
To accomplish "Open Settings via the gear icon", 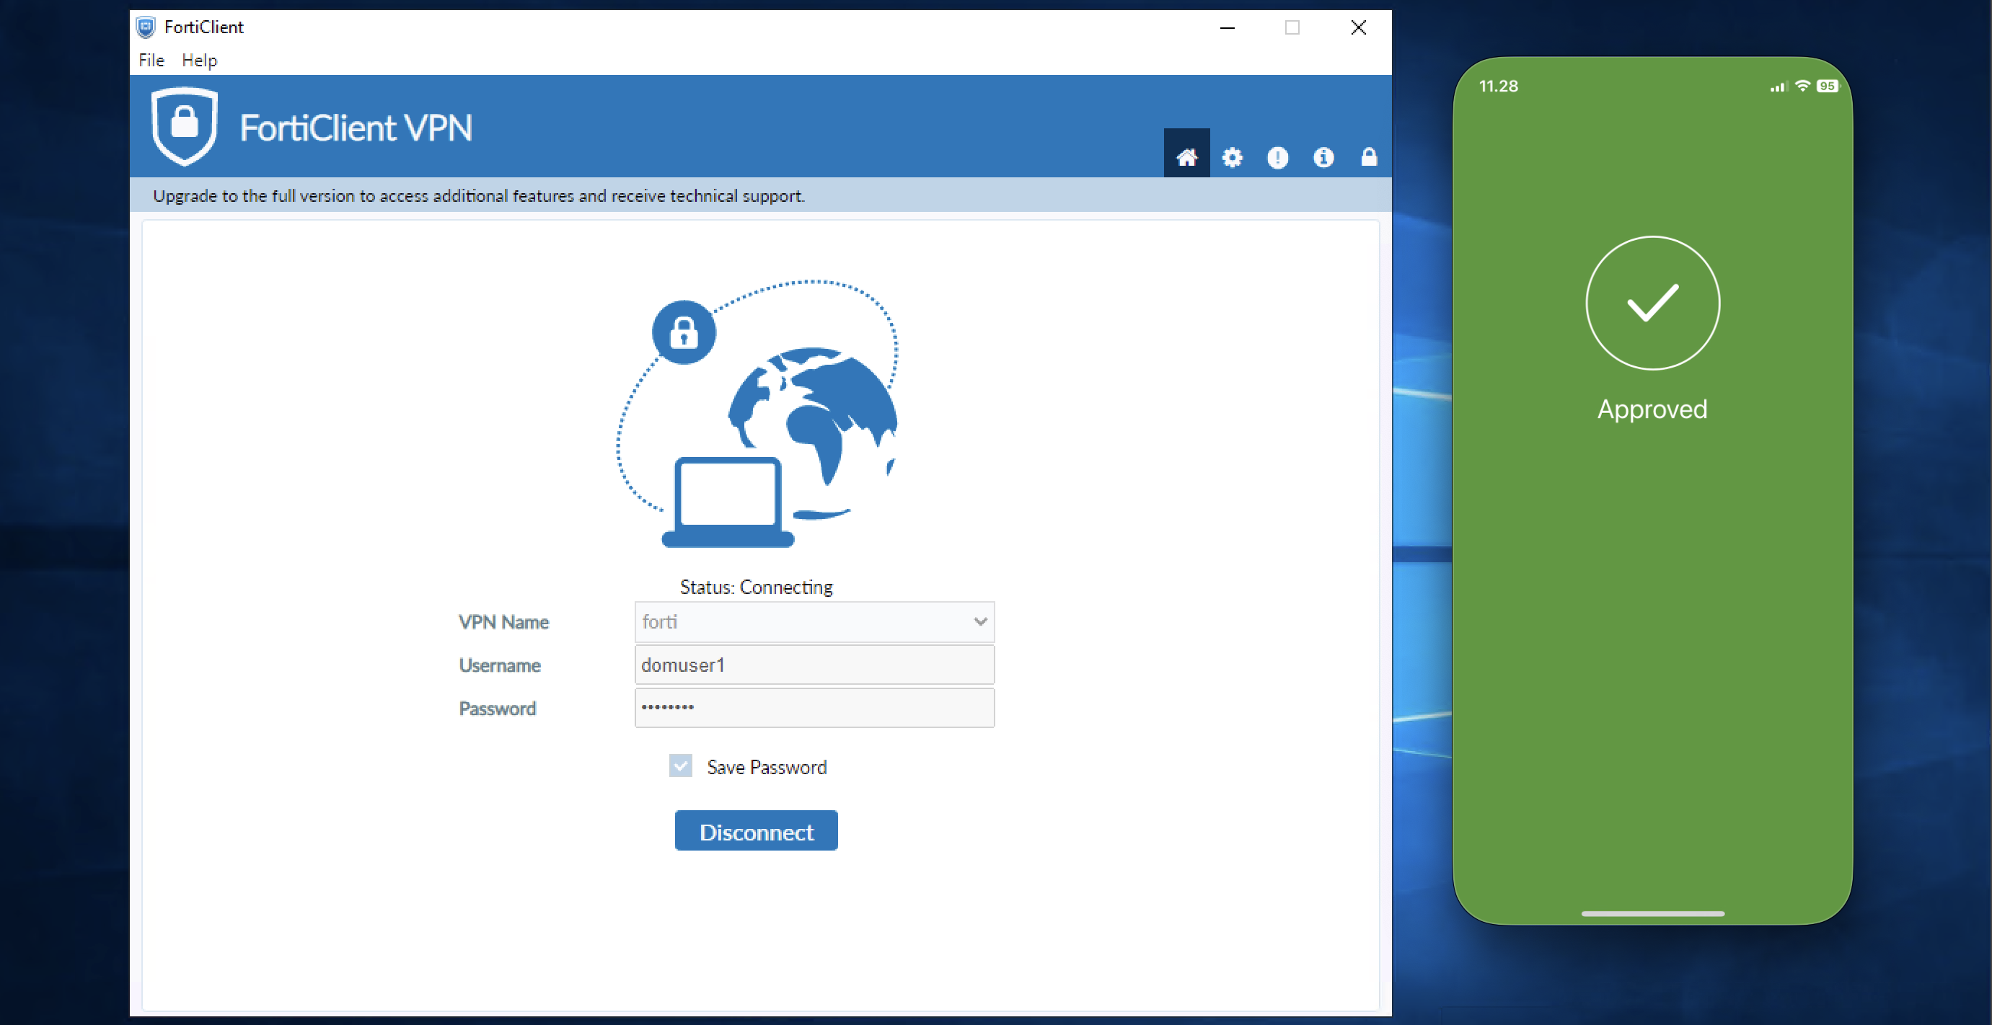I will pos(1232,158).
